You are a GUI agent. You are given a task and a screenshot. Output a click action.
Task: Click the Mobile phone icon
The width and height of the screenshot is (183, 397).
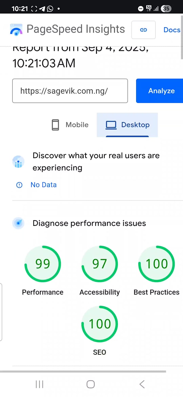(x=55, y=125)
